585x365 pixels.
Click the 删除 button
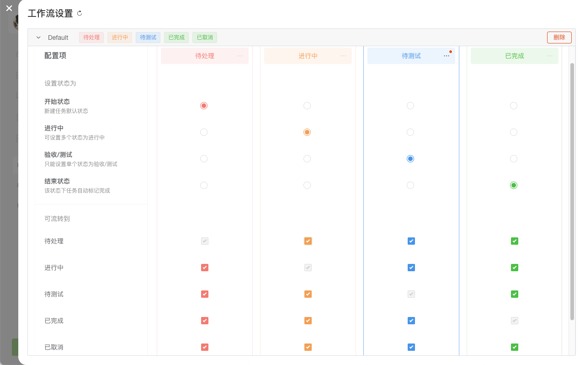point(559,38)
